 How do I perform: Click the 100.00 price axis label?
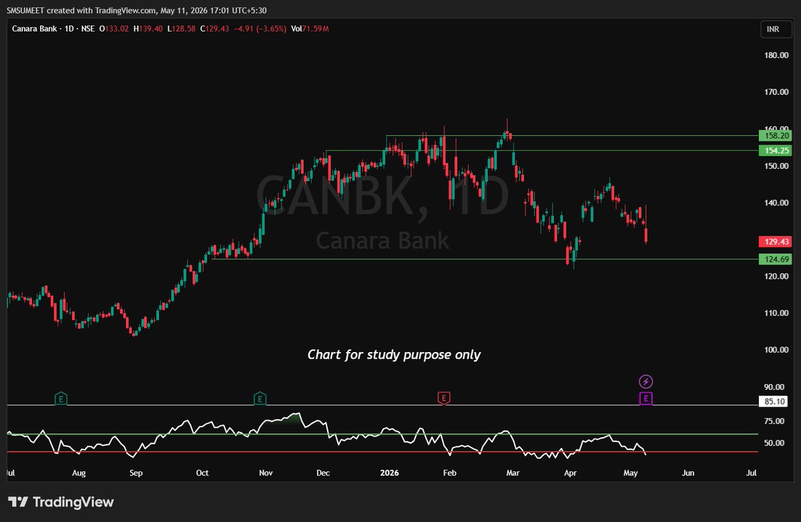(776, 350)
